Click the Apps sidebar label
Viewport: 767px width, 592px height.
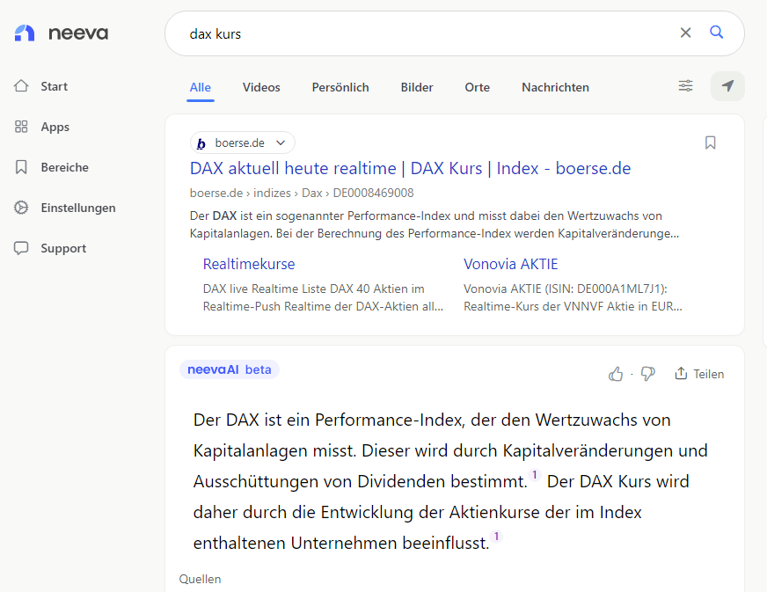pos(55,128)
